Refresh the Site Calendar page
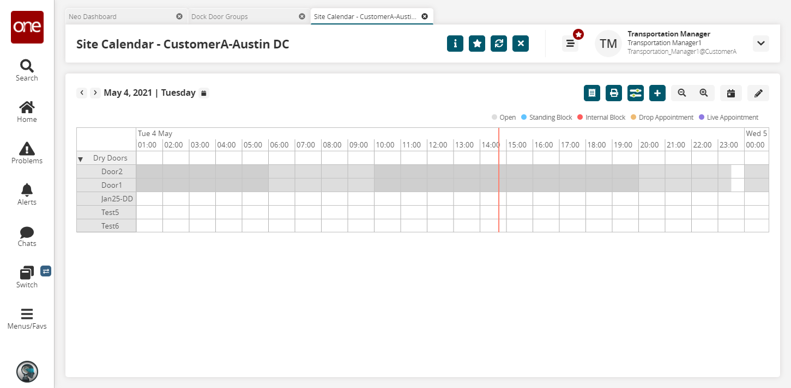791x388 pixels. 499,44
